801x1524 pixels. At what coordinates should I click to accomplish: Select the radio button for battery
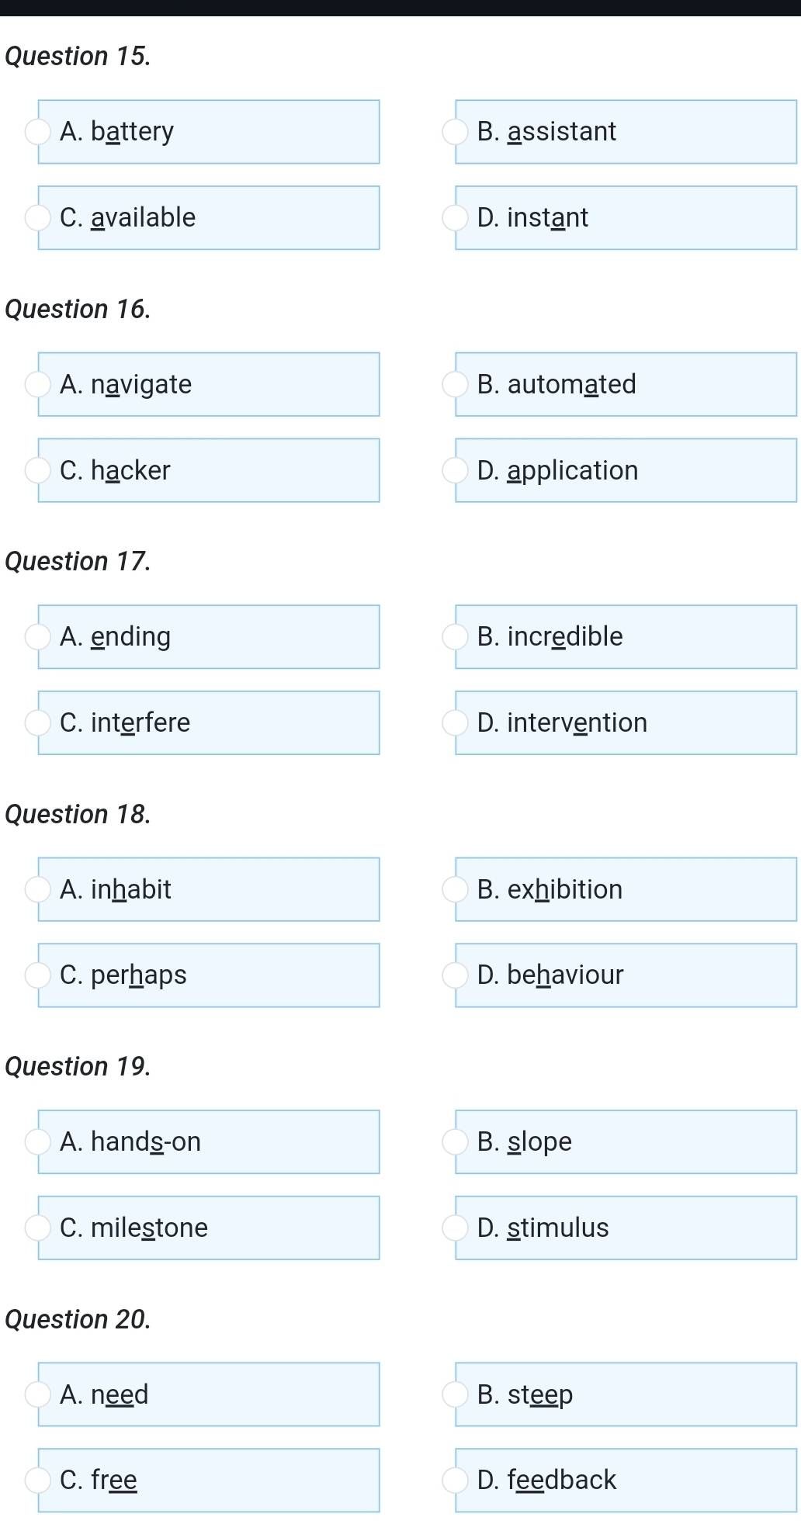[36, 132]
